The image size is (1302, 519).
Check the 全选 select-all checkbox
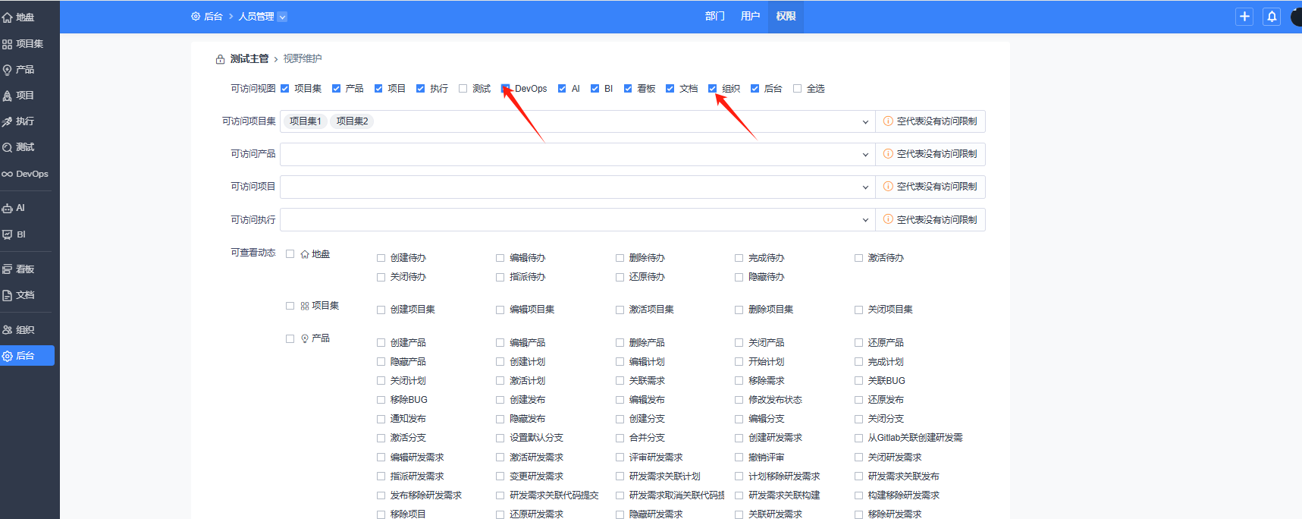pos(797,89)
